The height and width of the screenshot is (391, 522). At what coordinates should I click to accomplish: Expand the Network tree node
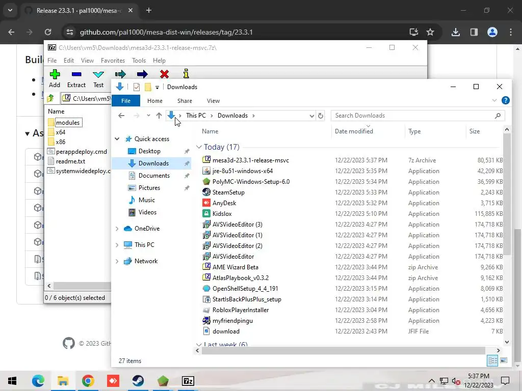coord(117,261)
